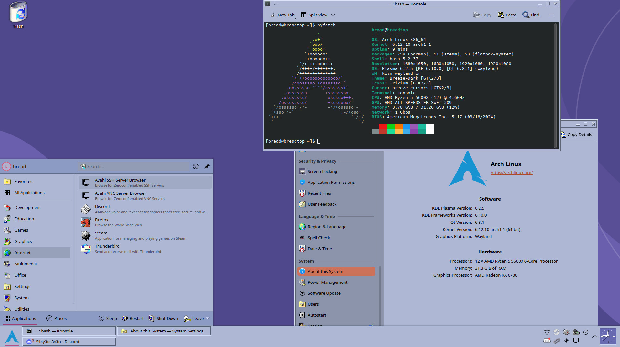Open Date & Time settings
Image resolution: width=620 pixels, height=347 pixels.
point(336,249)
